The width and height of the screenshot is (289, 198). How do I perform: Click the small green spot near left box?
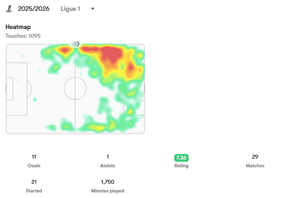pos(35,100)
